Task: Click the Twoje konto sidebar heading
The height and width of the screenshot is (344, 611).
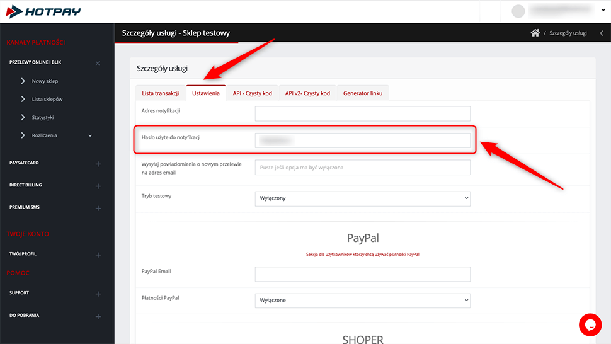Action: (28, 234)
